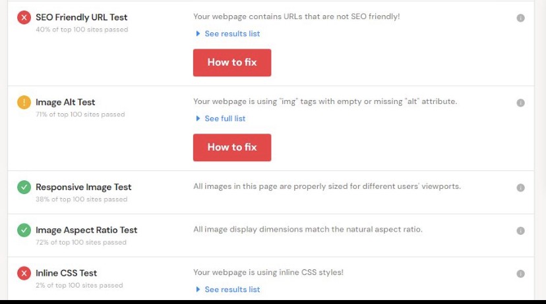This screenshot has width=546, height=304.
Task: Select the Image Alt Test title
Action: pos(65,102)
